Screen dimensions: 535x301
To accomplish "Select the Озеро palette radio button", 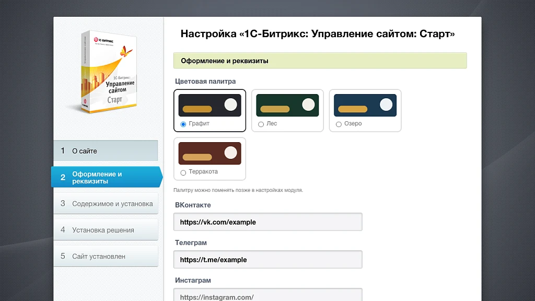I will tap(339, 124).
